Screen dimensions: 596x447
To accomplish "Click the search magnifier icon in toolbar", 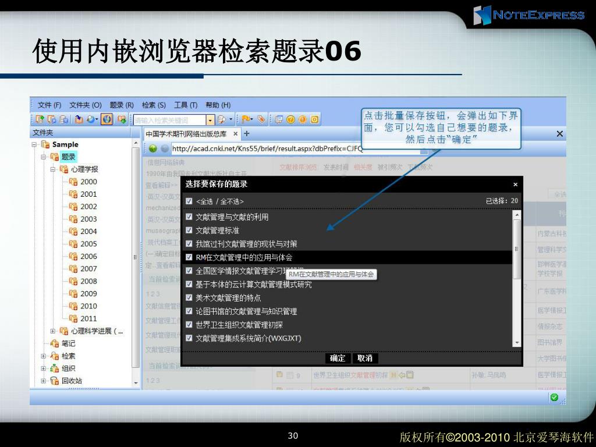I will coord(222,120).
